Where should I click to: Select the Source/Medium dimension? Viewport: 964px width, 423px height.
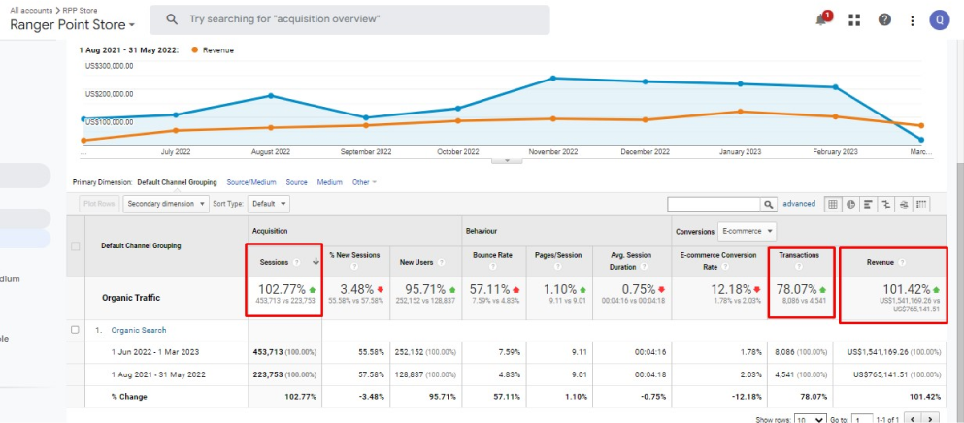point(251,182)
